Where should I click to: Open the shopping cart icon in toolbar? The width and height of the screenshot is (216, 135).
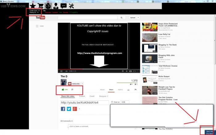(x=41, y=6)
